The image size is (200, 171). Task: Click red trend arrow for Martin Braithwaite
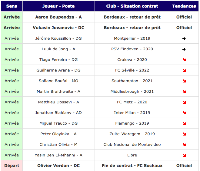(184, 92)
